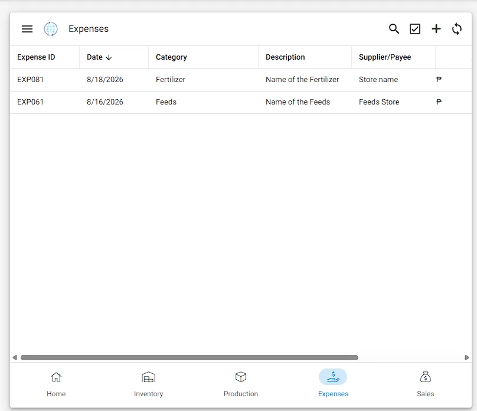Click the right scroll arrow
The height and width of the screenshot is (411, 477).
click(x=466, y=357)
